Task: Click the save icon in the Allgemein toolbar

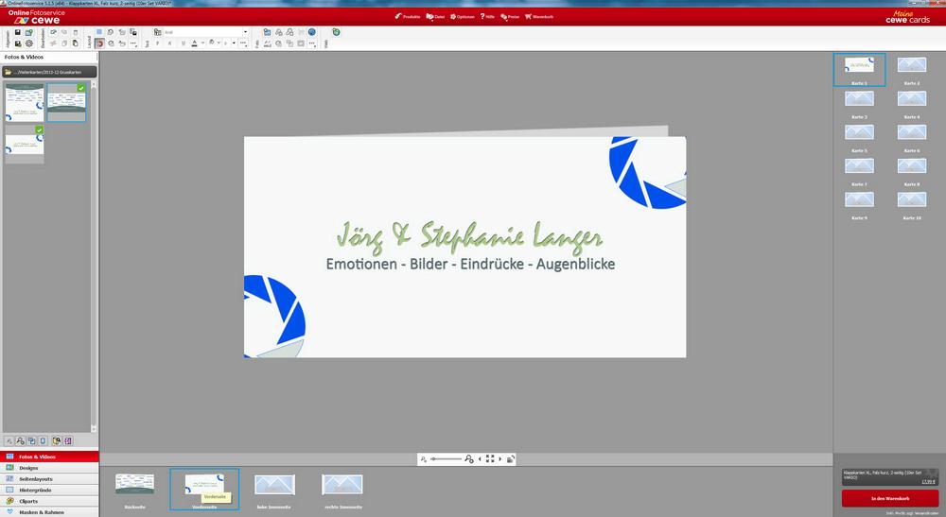Action: click(17, 32)
